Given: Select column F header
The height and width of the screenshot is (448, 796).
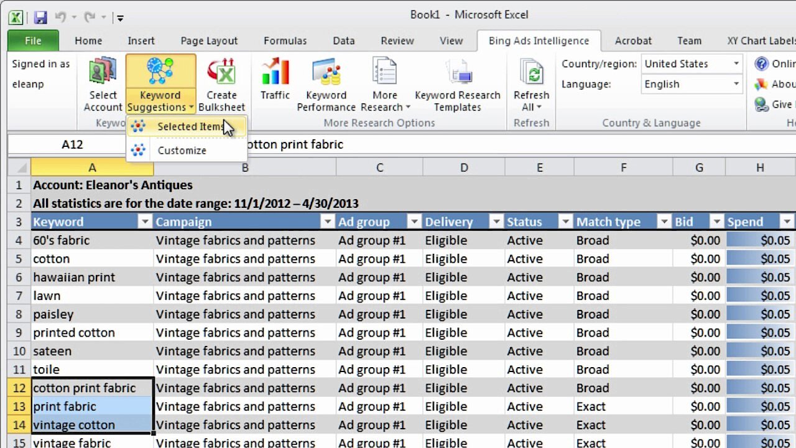Looking at the screenshot, I should pyautogui.click(x=623, y=167).
